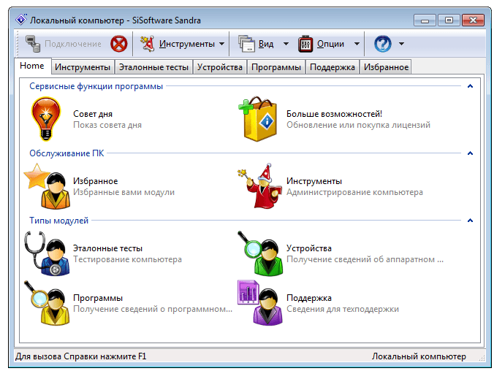Collapse the Сервисные функции программы section

[x=470, y=86]
